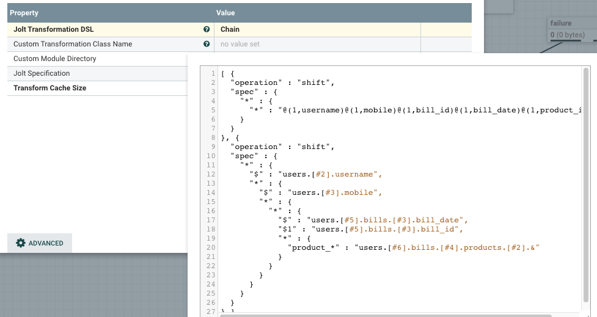The image size is (597, 317).
Task: Click the Property column header
Action: [24, 13]
